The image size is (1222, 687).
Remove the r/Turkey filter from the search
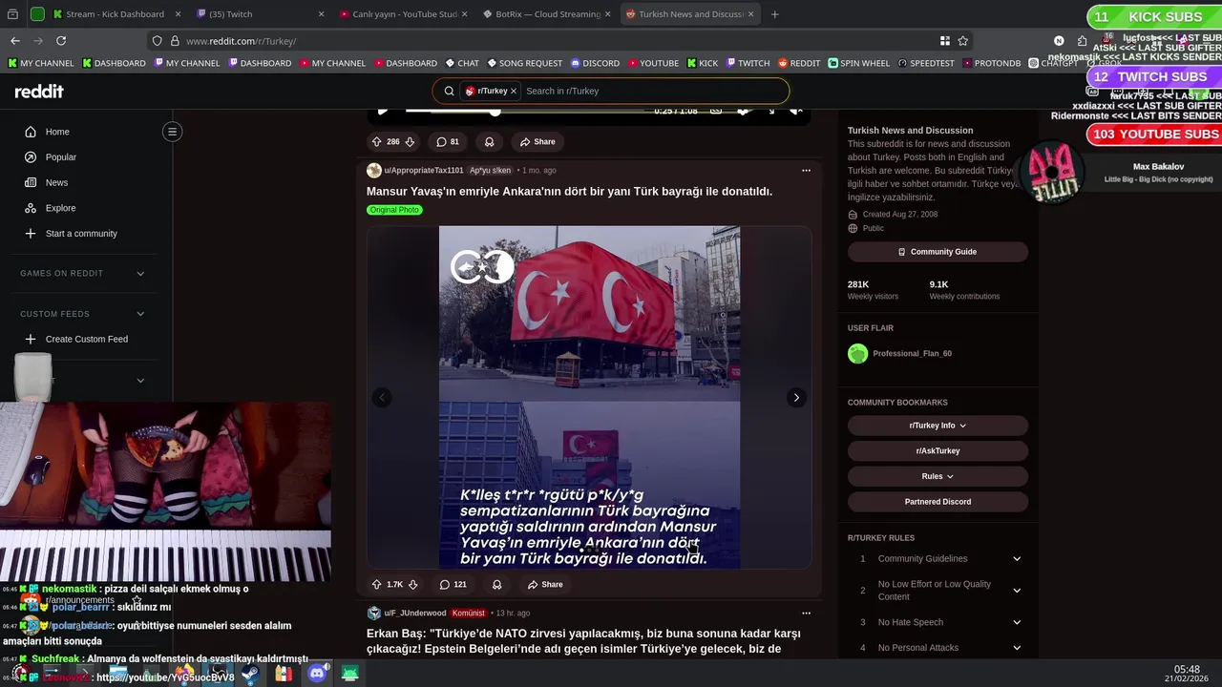point(514,91)
